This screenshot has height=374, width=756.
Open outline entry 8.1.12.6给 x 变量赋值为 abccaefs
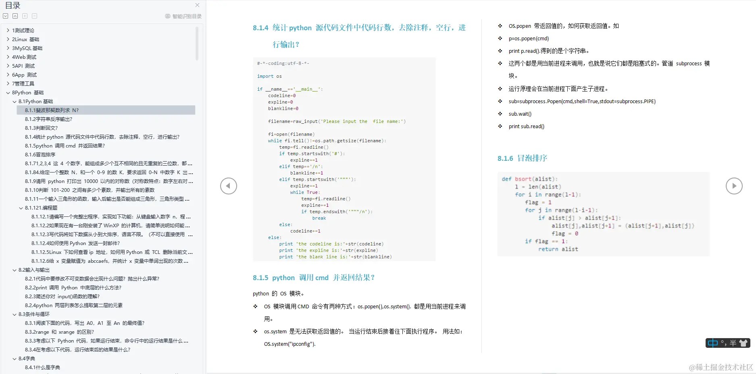point(110,261)
